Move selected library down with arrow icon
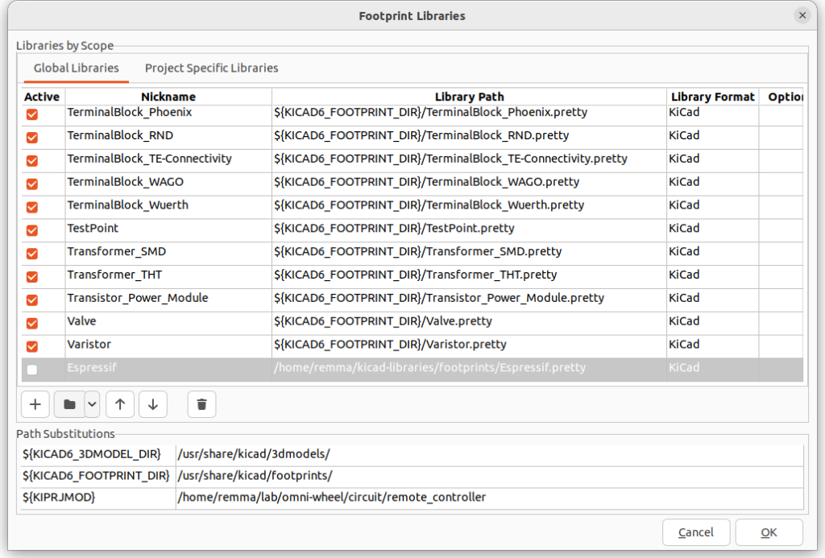This screenshot has height=558, width=825. 153,404
